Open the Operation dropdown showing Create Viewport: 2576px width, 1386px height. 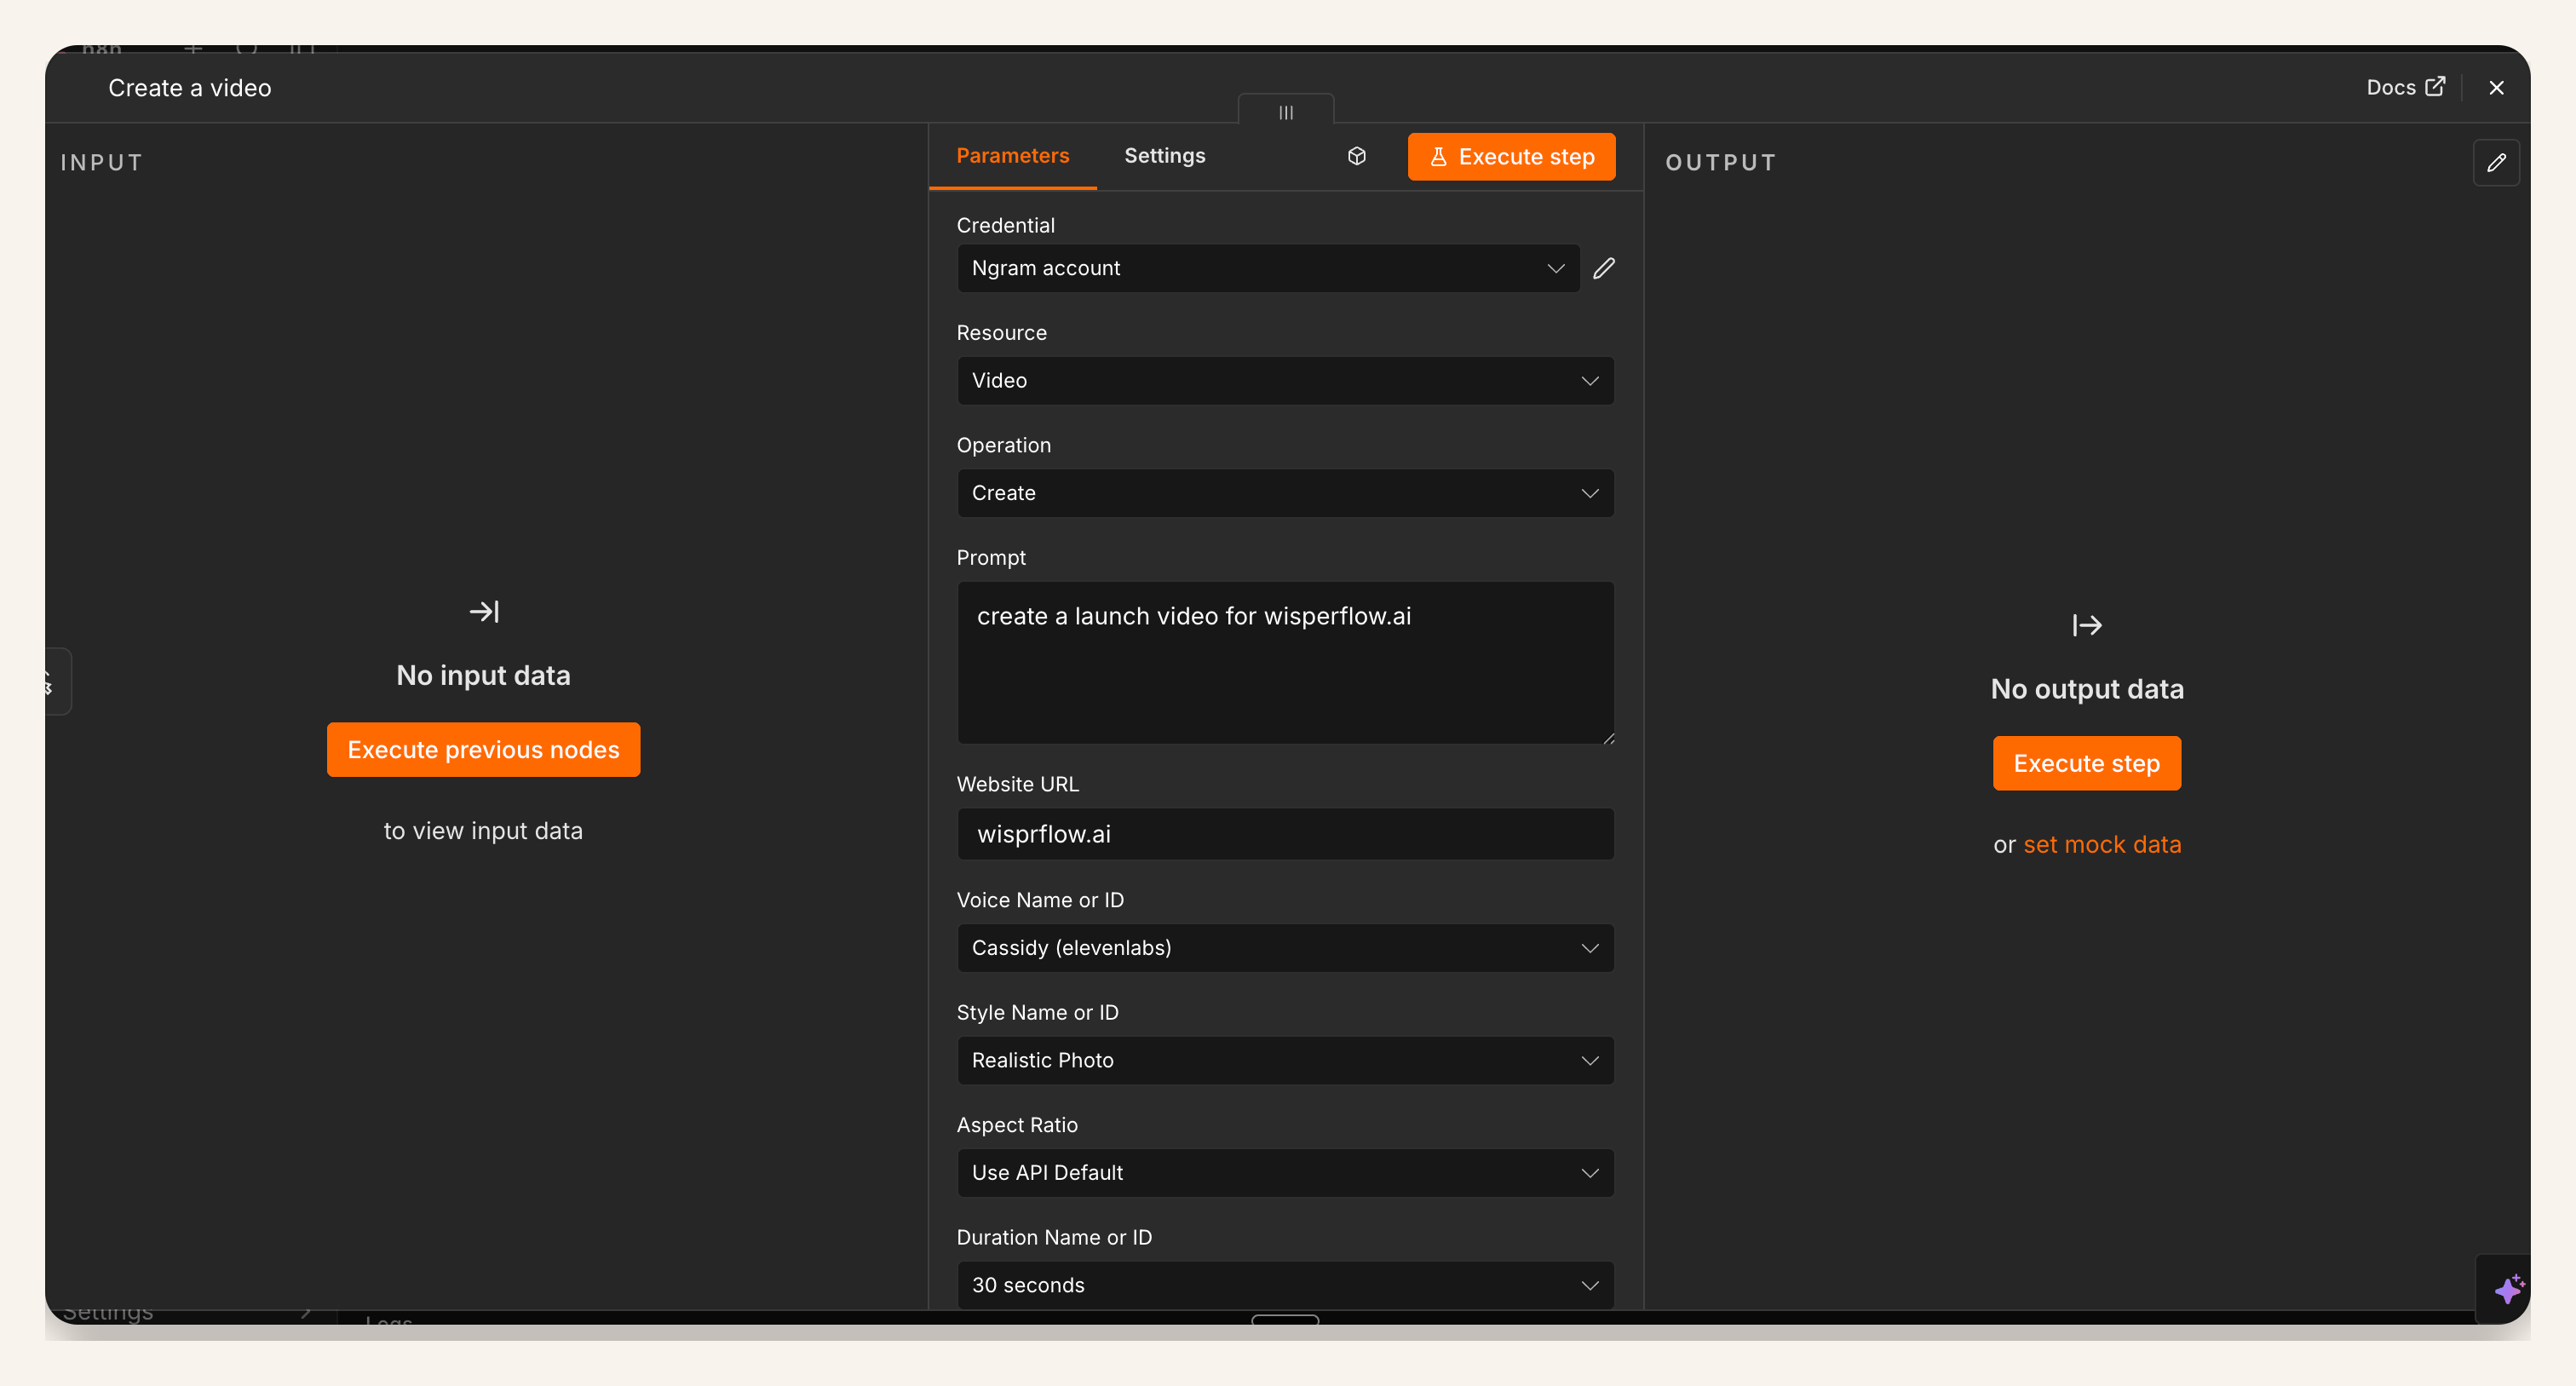pyautogui.click(x=1285, y=493)
